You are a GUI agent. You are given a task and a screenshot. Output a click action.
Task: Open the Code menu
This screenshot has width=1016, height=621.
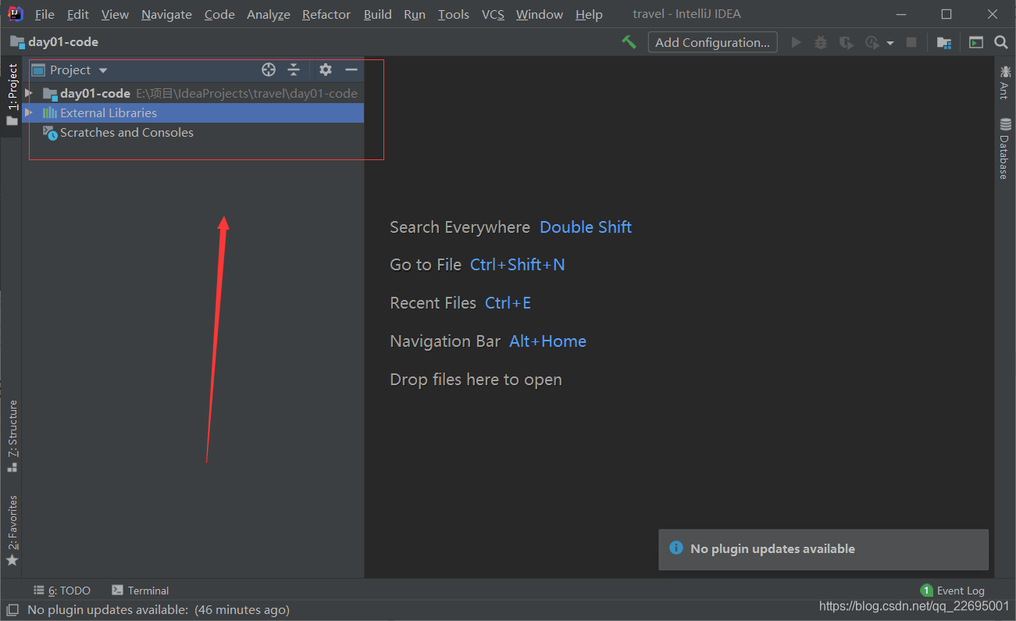[219, 14]
